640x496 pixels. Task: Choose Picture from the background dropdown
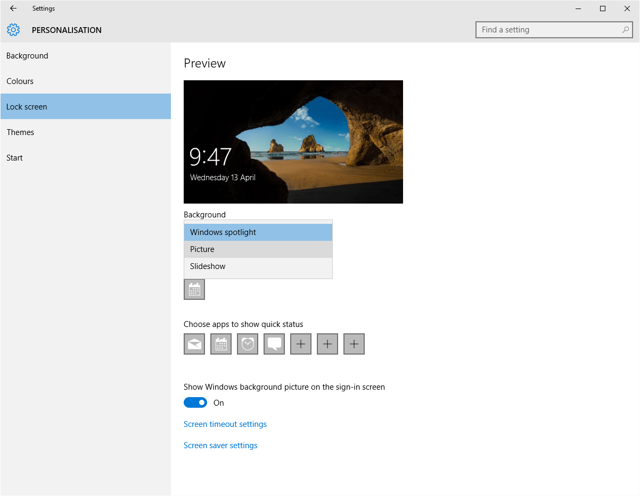[x=258, y=249]
